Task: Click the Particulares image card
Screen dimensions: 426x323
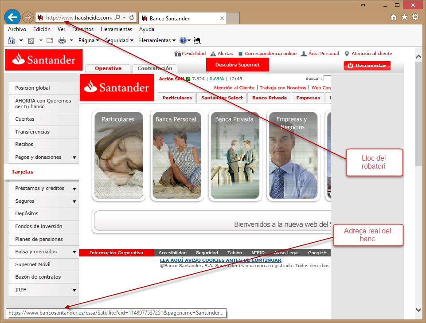Action: point(119,155)
